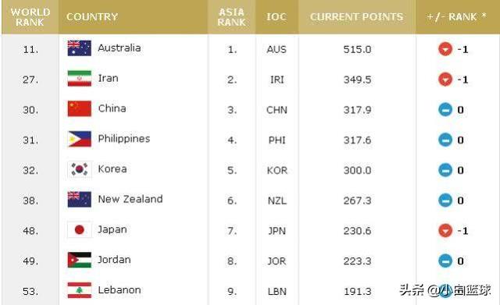Click Australia's red down-arrow rank indicator
Viewport: 500px width, 305px height.
[445, 49]
